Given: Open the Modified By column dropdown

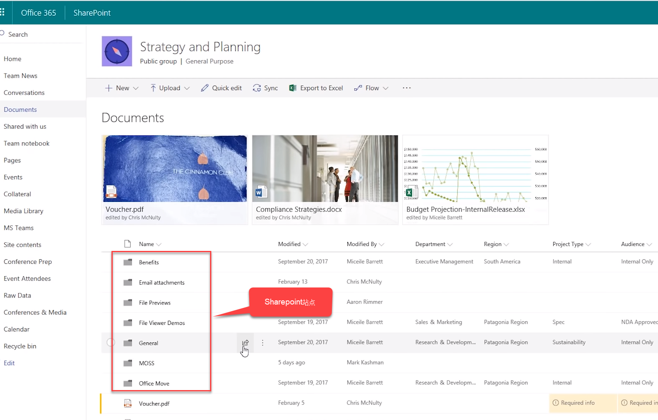Looking at the screenshot, I should pos(365,244).
